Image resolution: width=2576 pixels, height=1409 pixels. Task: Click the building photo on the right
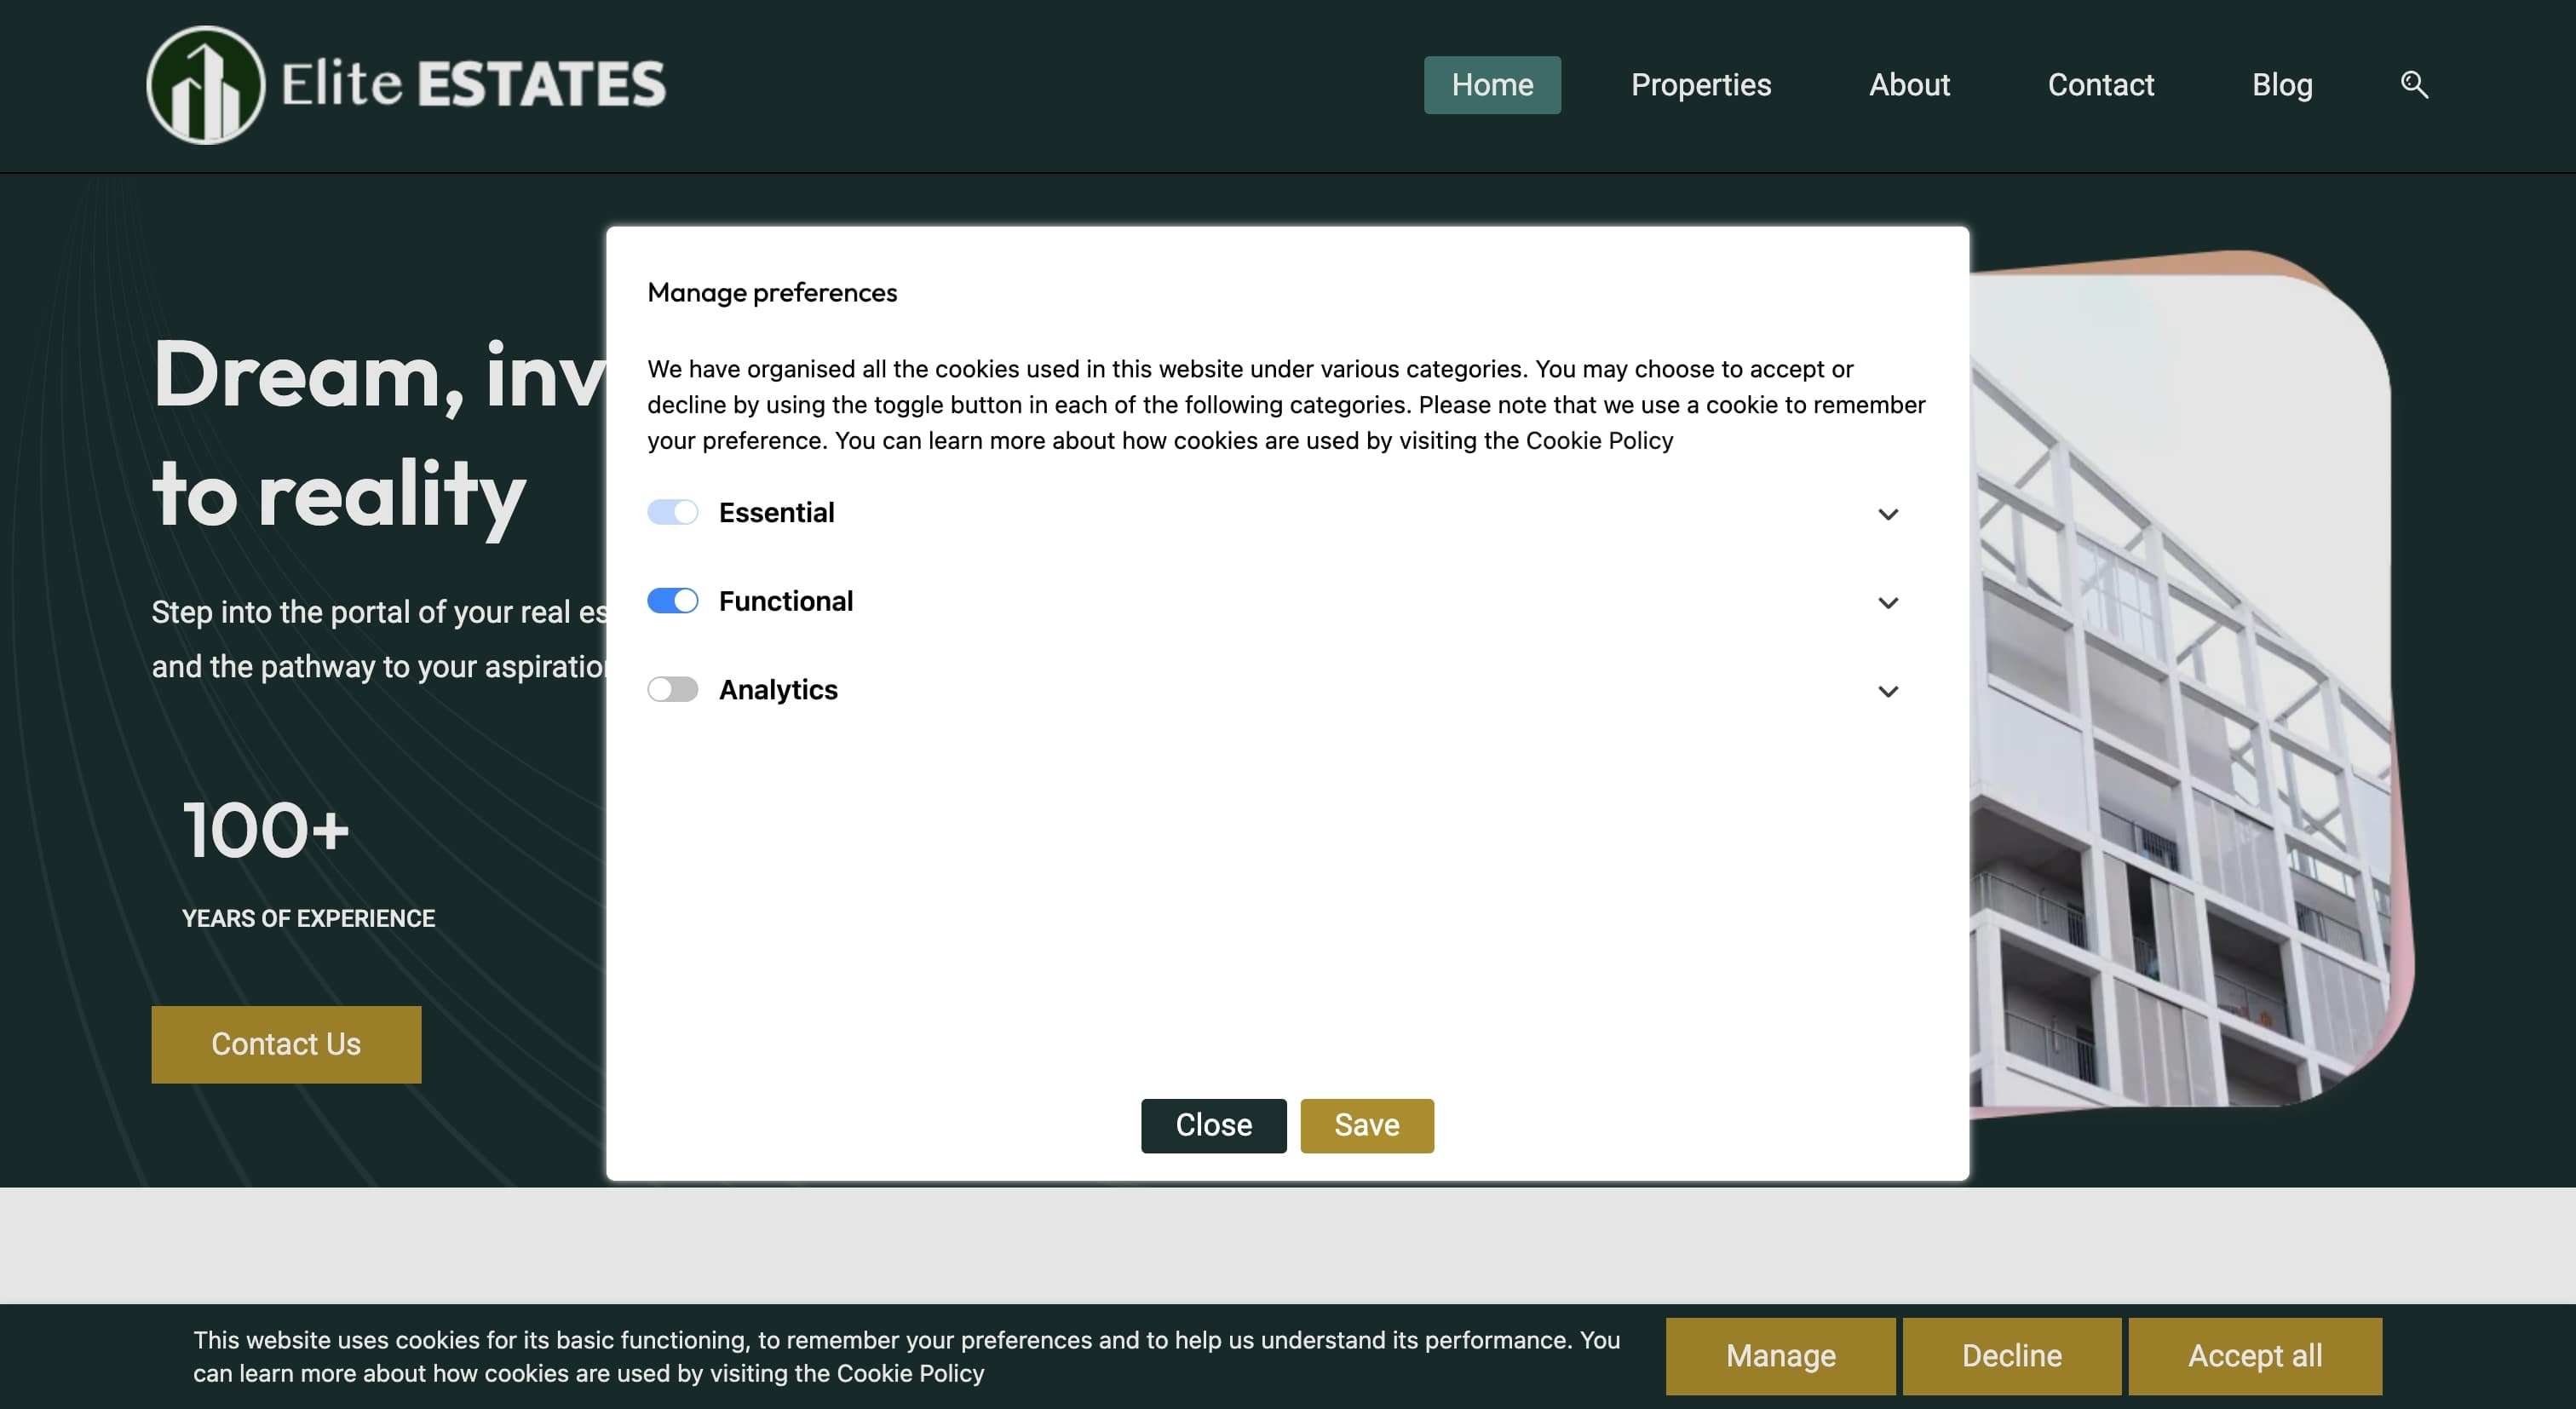tap(2180, 700)
